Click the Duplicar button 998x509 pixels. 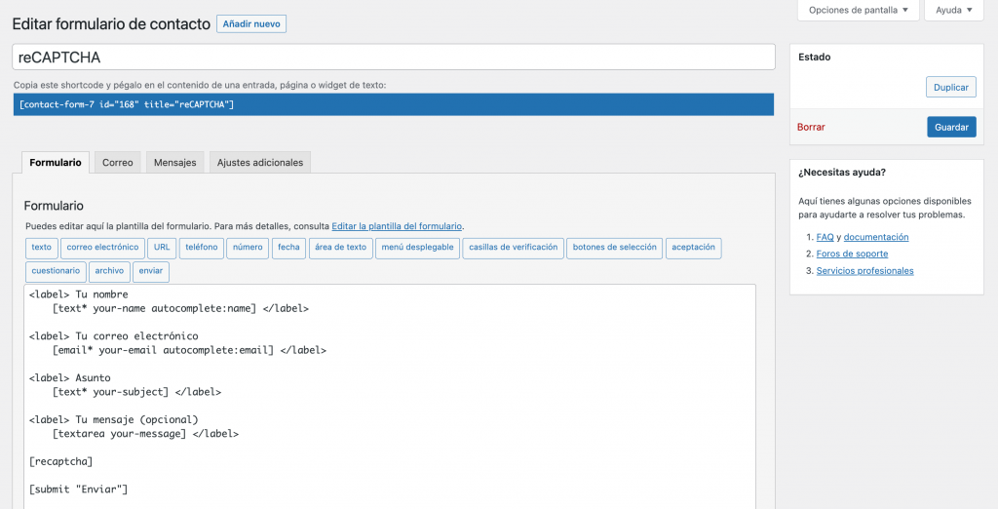point(950,88)
